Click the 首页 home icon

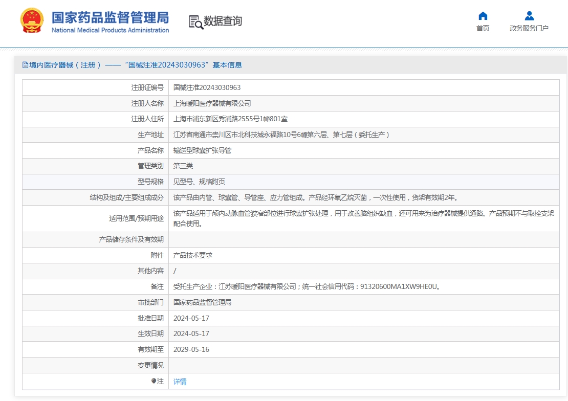483,16
